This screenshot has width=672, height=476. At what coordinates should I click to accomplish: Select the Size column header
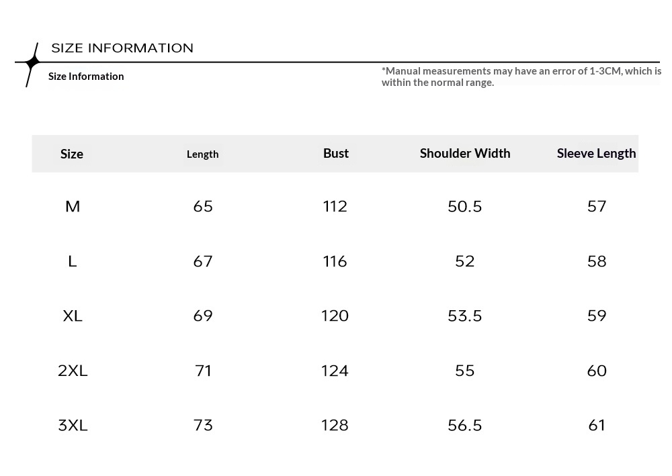pos(72,154)
